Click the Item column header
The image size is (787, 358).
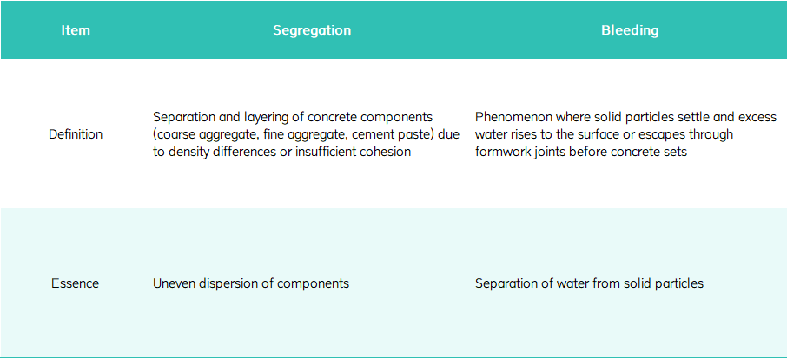pos(76,30)
